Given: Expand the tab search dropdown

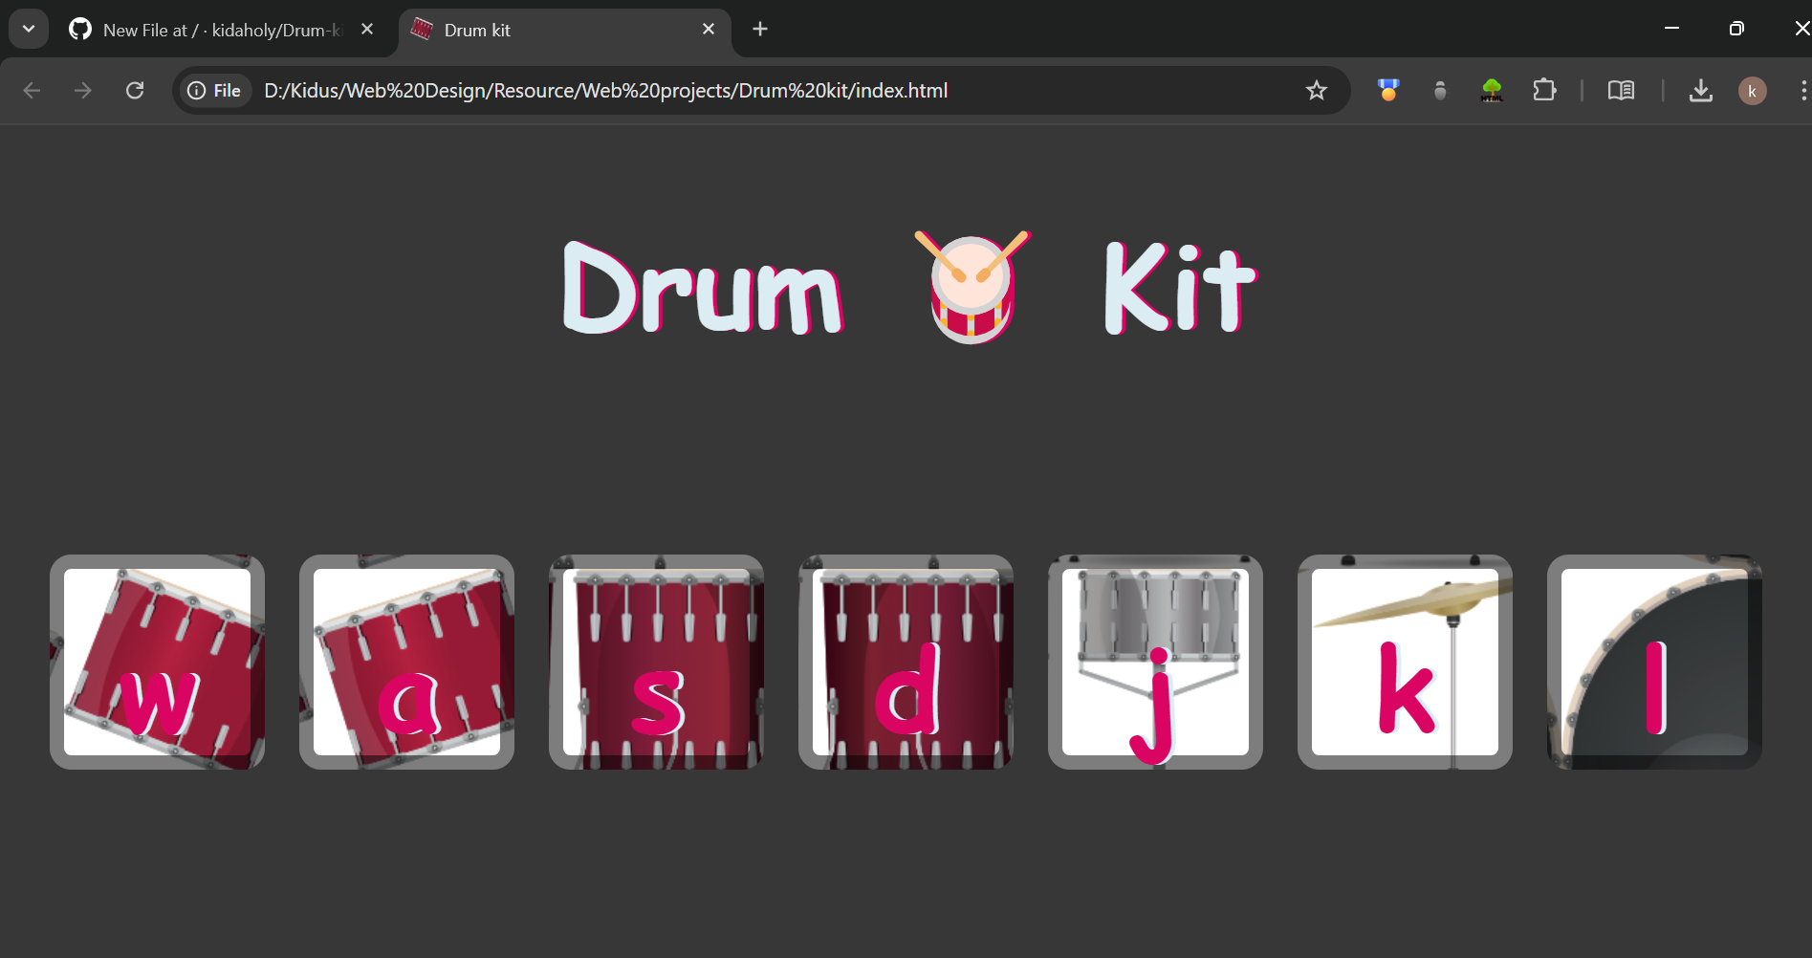Looking at the screenshot, I should pyautogui.click(x=29, y=29).
